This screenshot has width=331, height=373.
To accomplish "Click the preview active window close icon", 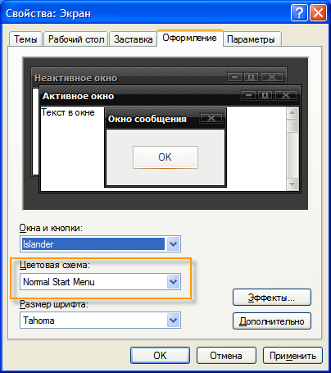I will click(x=286, y=95).
